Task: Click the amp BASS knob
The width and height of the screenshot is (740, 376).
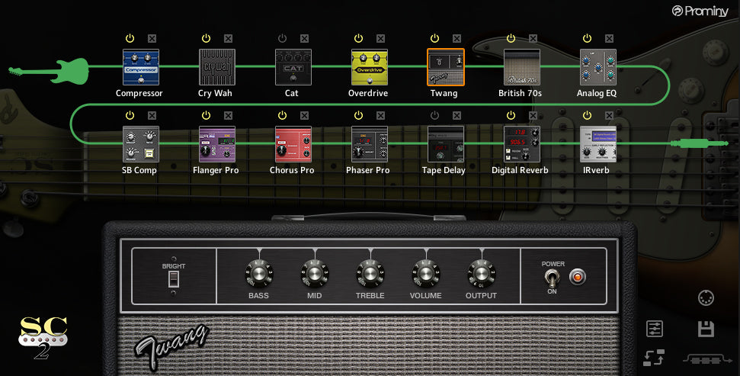Action: point(258,273)
